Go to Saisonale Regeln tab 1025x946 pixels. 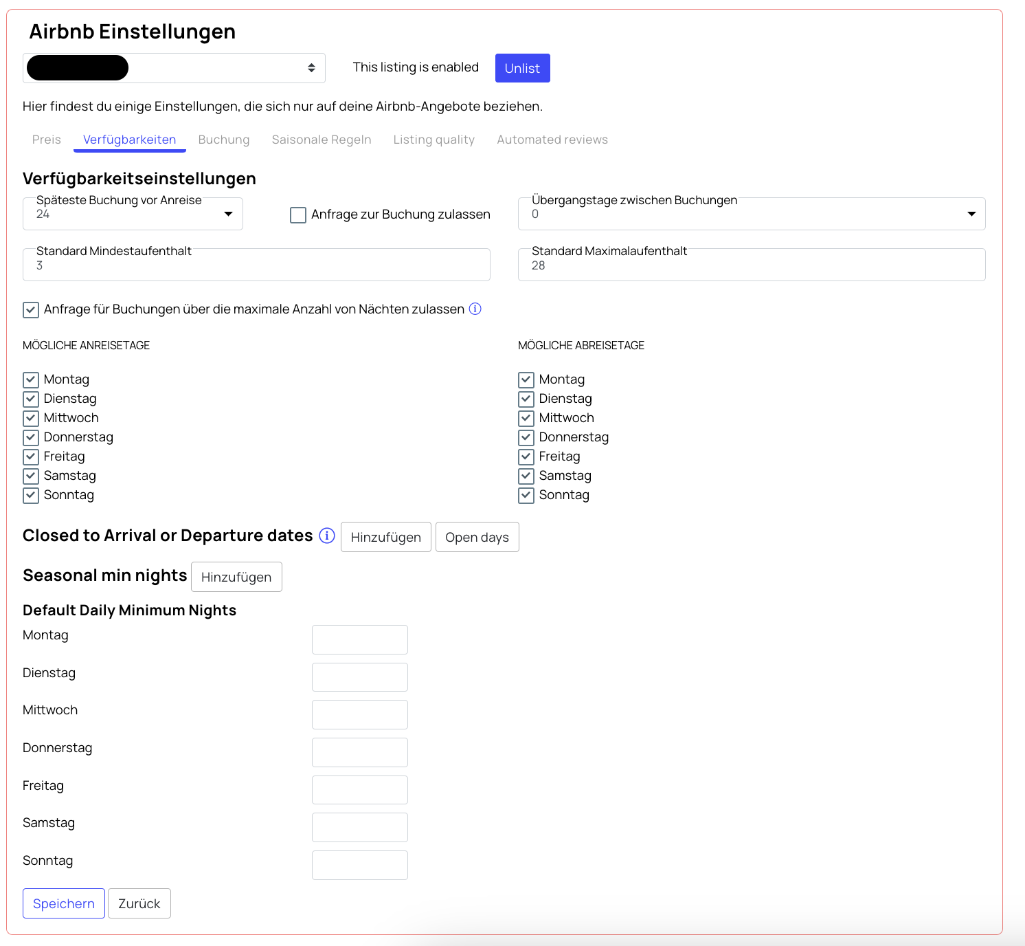coord(322,140)
